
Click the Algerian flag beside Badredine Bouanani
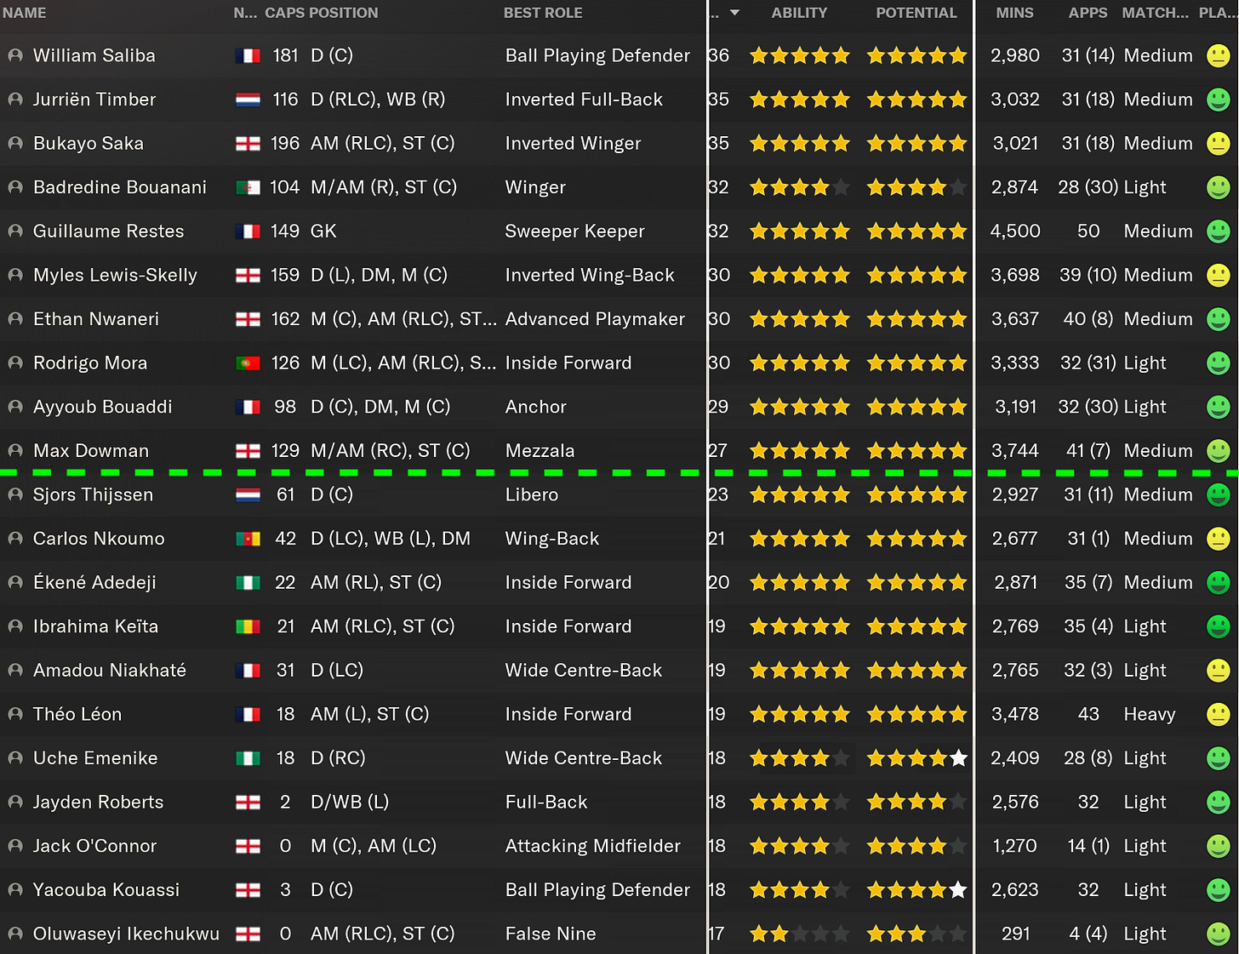[x=248, y=188]
